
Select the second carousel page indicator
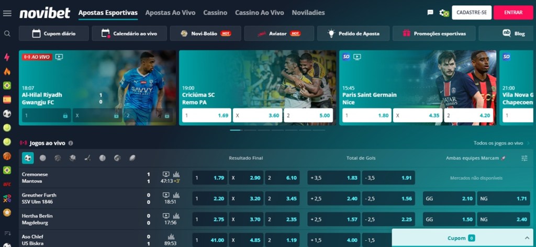coord(250,130)
